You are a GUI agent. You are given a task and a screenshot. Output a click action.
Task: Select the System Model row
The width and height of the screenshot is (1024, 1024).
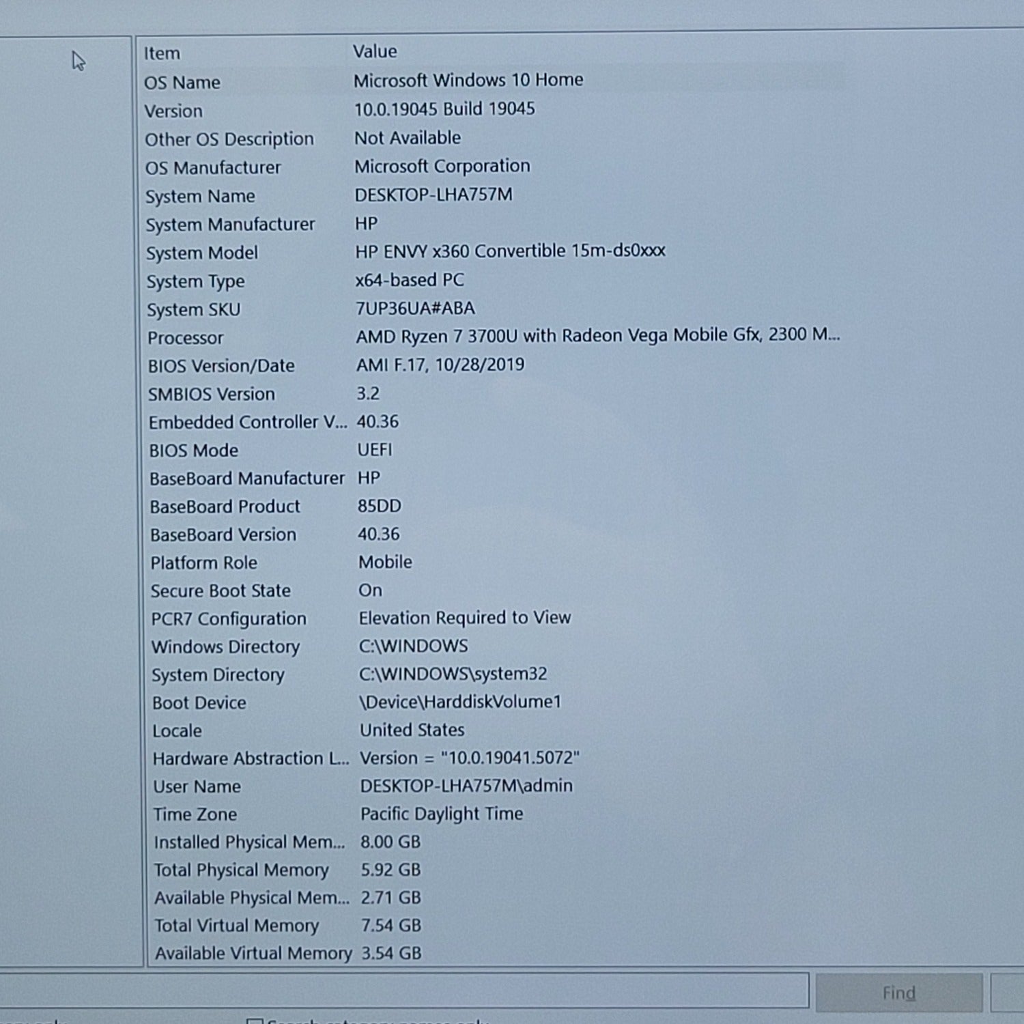click(202, 253)
